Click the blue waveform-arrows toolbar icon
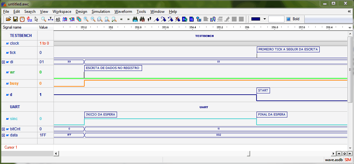The image size is (354, 164). tap(184, 19)
